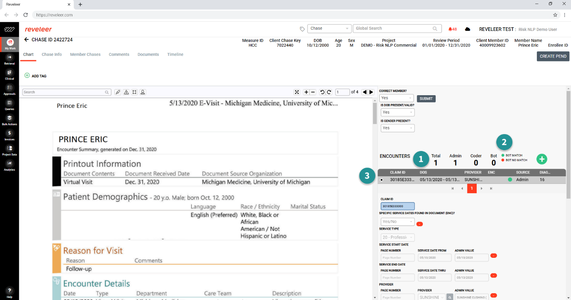Click the SUBMIT button
Image resolution: width=571 pixels, height=300 pixels.
[426, 98]
